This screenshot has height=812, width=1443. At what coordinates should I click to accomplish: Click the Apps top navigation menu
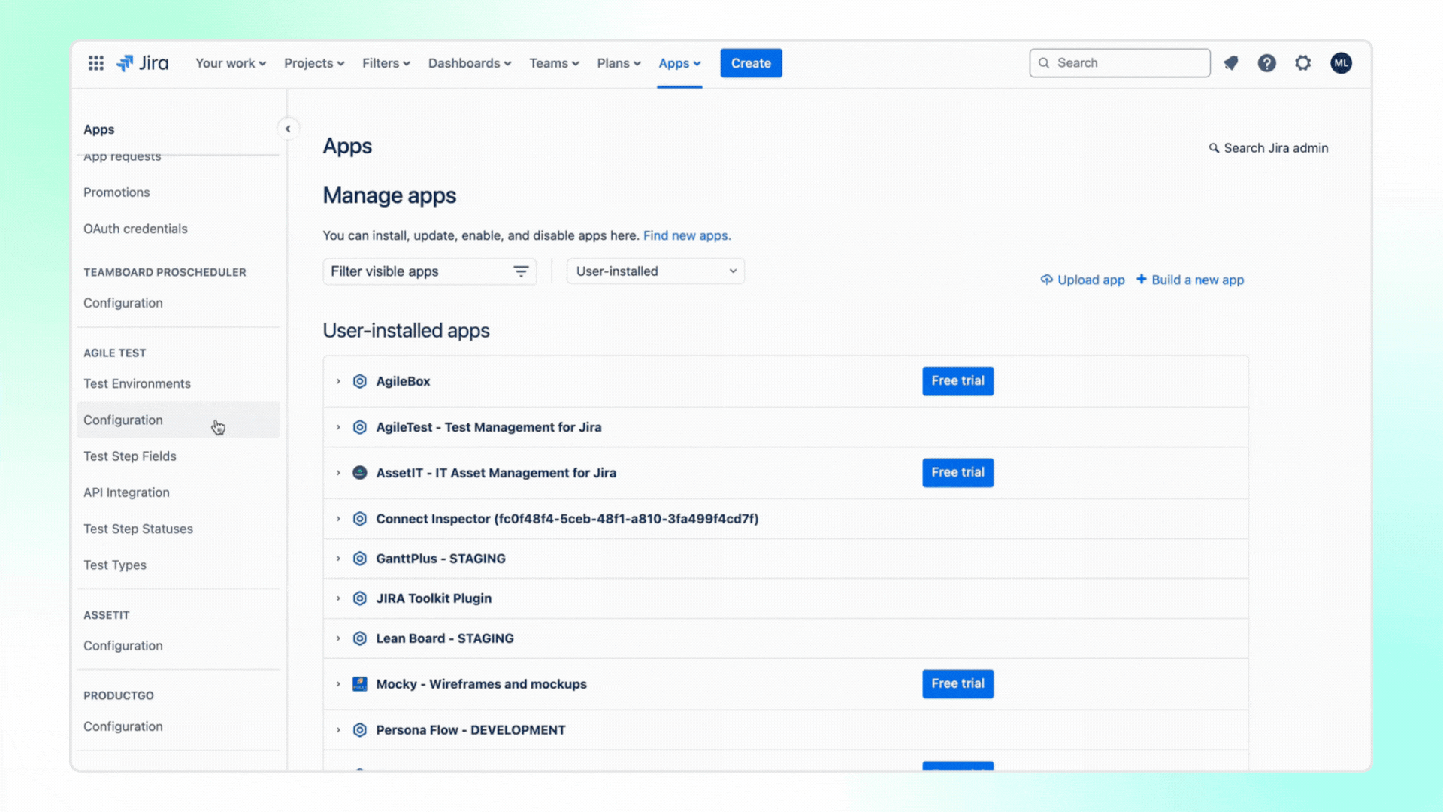click(x=679, y=62)
